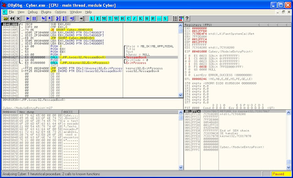Show Patches with the slash icon

tap(134, 18)
